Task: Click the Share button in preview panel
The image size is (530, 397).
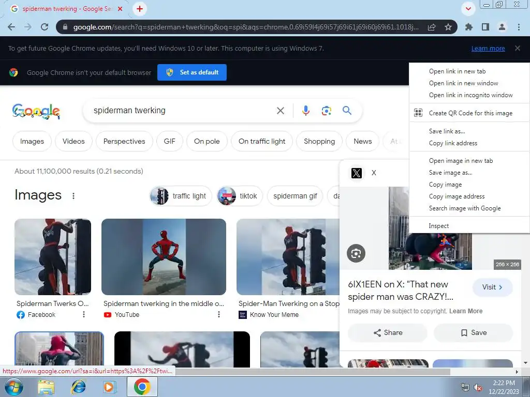Action: [388, 333]
